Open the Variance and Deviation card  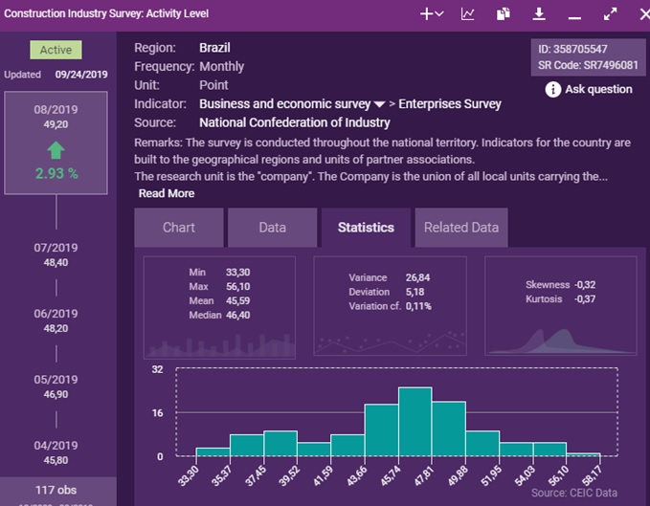(390, 305)
